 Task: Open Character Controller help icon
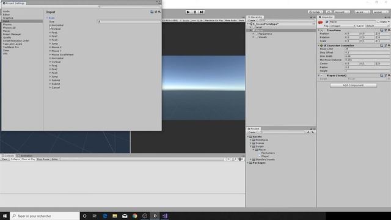coord(381,46)
